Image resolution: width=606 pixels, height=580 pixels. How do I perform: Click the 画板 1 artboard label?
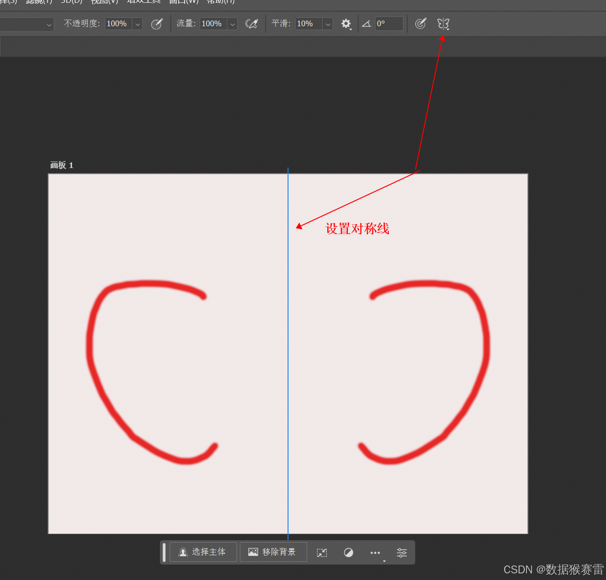tap(62, 165)
